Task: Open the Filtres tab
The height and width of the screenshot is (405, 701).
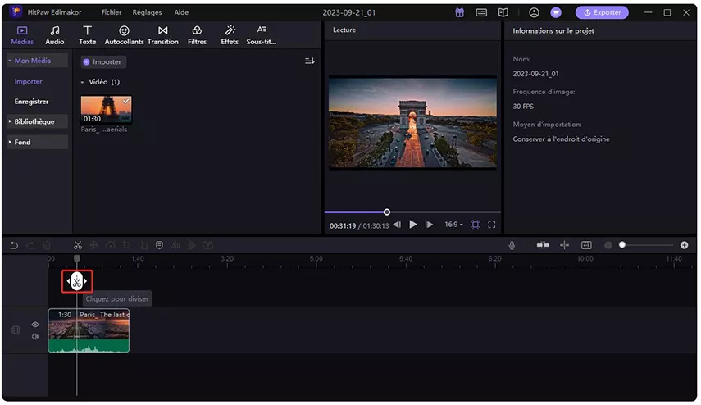Action: 197,35
